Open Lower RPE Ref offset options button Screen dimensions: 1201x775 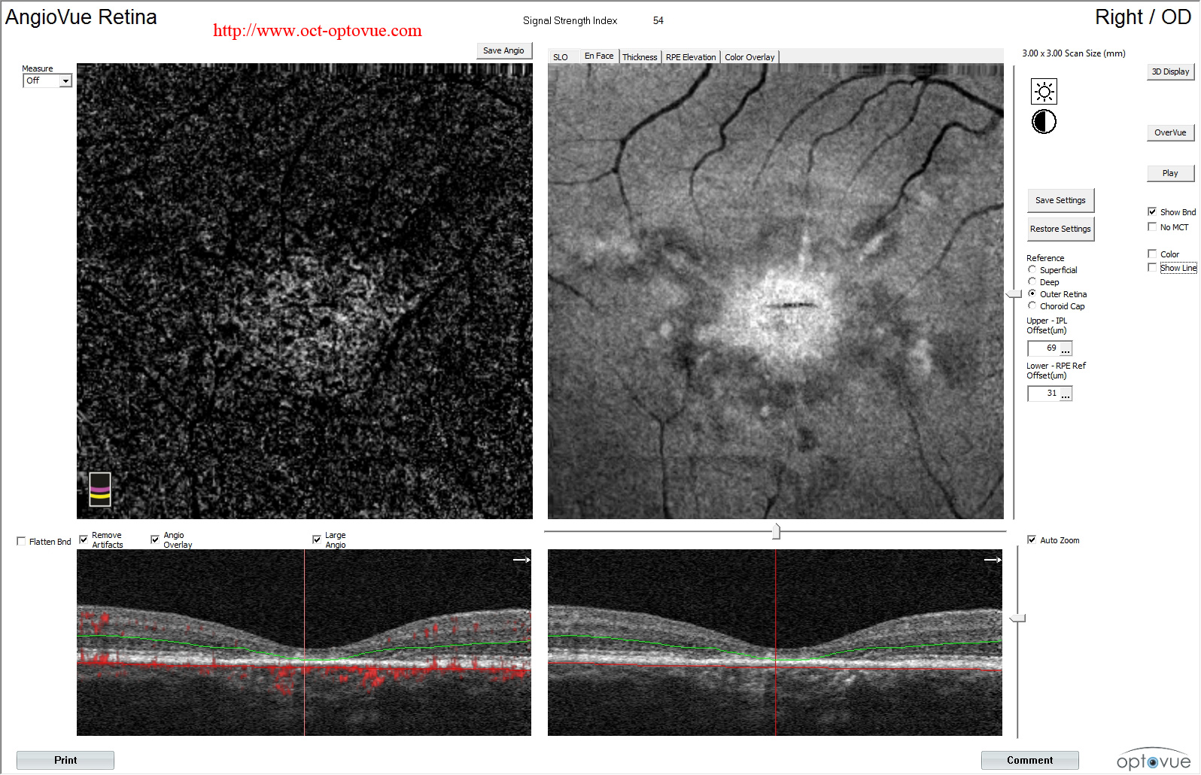pos(1066,394)
